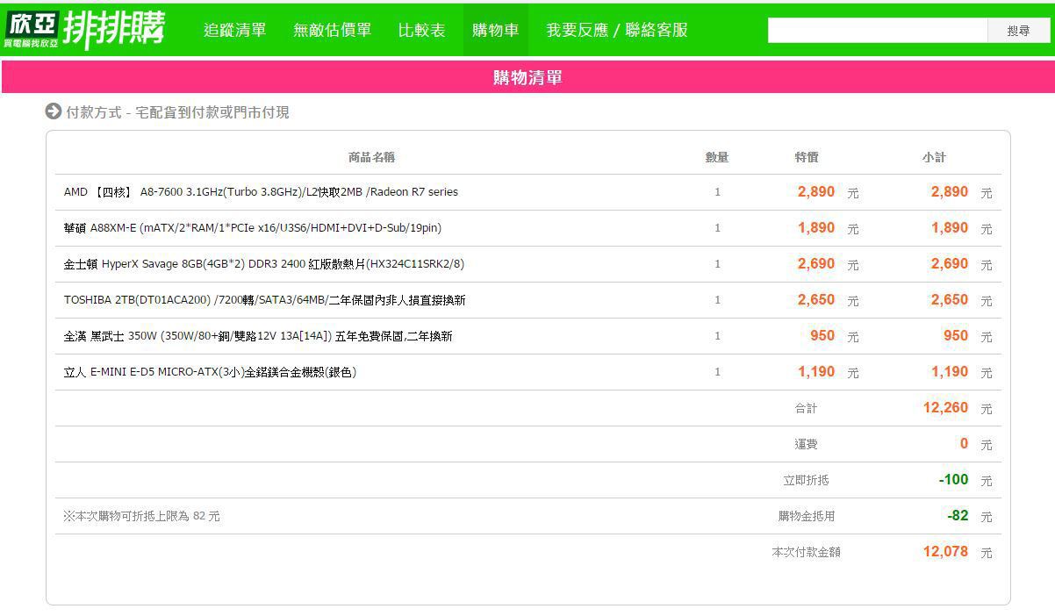Click the 全漢 黑武士 350W power supply
This screenshot has height=616, width=1055.
(258, 336)
